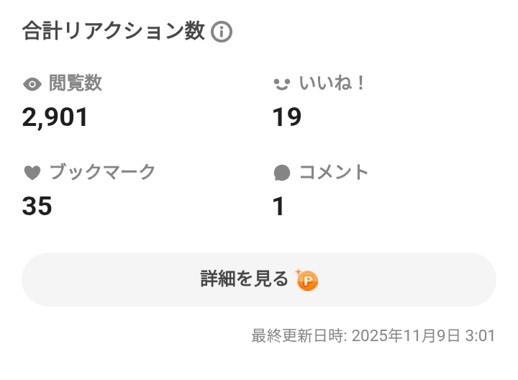The width and height of the screenshot is (518, 380).
Task: Open the 詳細を見る details button
Action: tap(258, 280)
